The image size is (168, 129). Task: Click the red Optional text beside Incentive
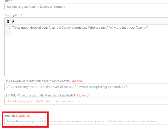point(24,116)
